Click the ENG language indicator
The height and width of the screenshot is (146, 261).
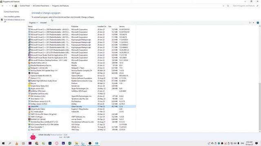click(242, 143)
